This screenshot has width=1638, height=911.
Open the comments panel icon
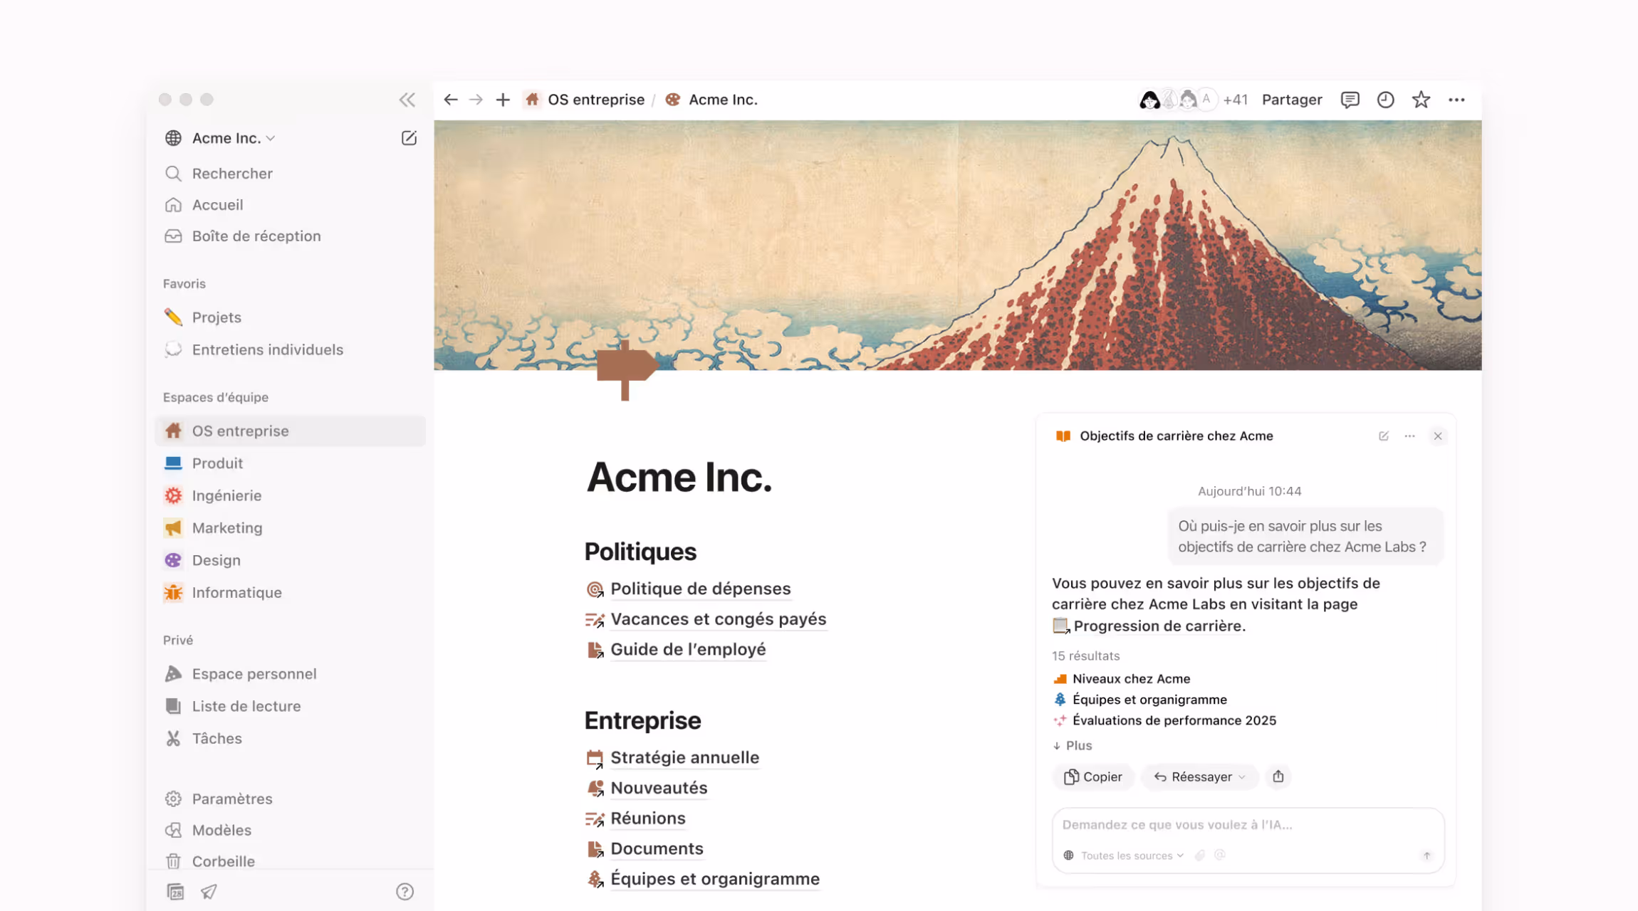[1350, 100]
